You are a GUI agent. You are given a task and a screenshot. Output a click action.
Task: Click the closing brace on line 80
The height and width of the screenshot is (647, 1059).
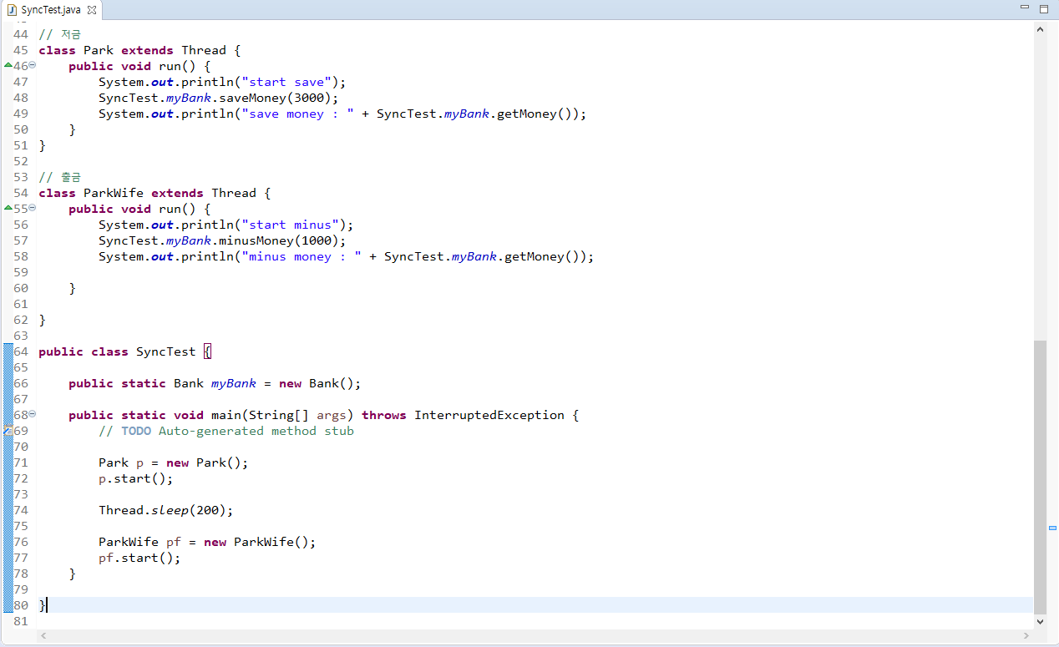pyautogui.click(x=42, y=605)
